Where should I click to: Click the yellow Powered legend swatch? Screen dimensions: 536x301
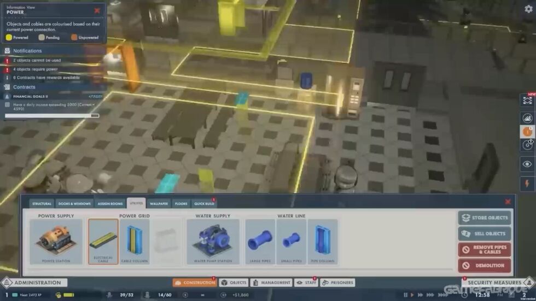tap(9, 38)
